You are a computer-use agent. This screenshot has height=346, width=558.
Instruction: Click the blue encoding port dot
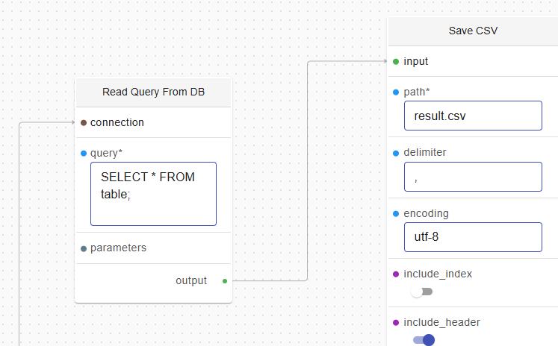click(x=396, y=214)
